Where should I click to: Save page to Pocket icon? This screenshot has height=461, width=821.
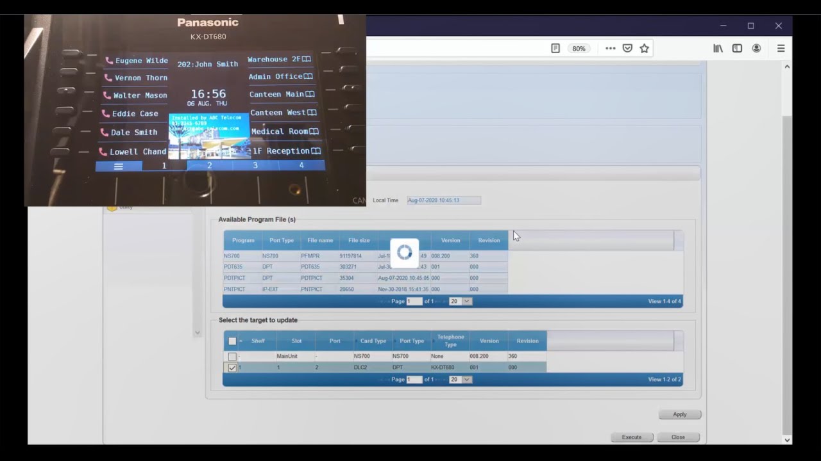(627, 48)
